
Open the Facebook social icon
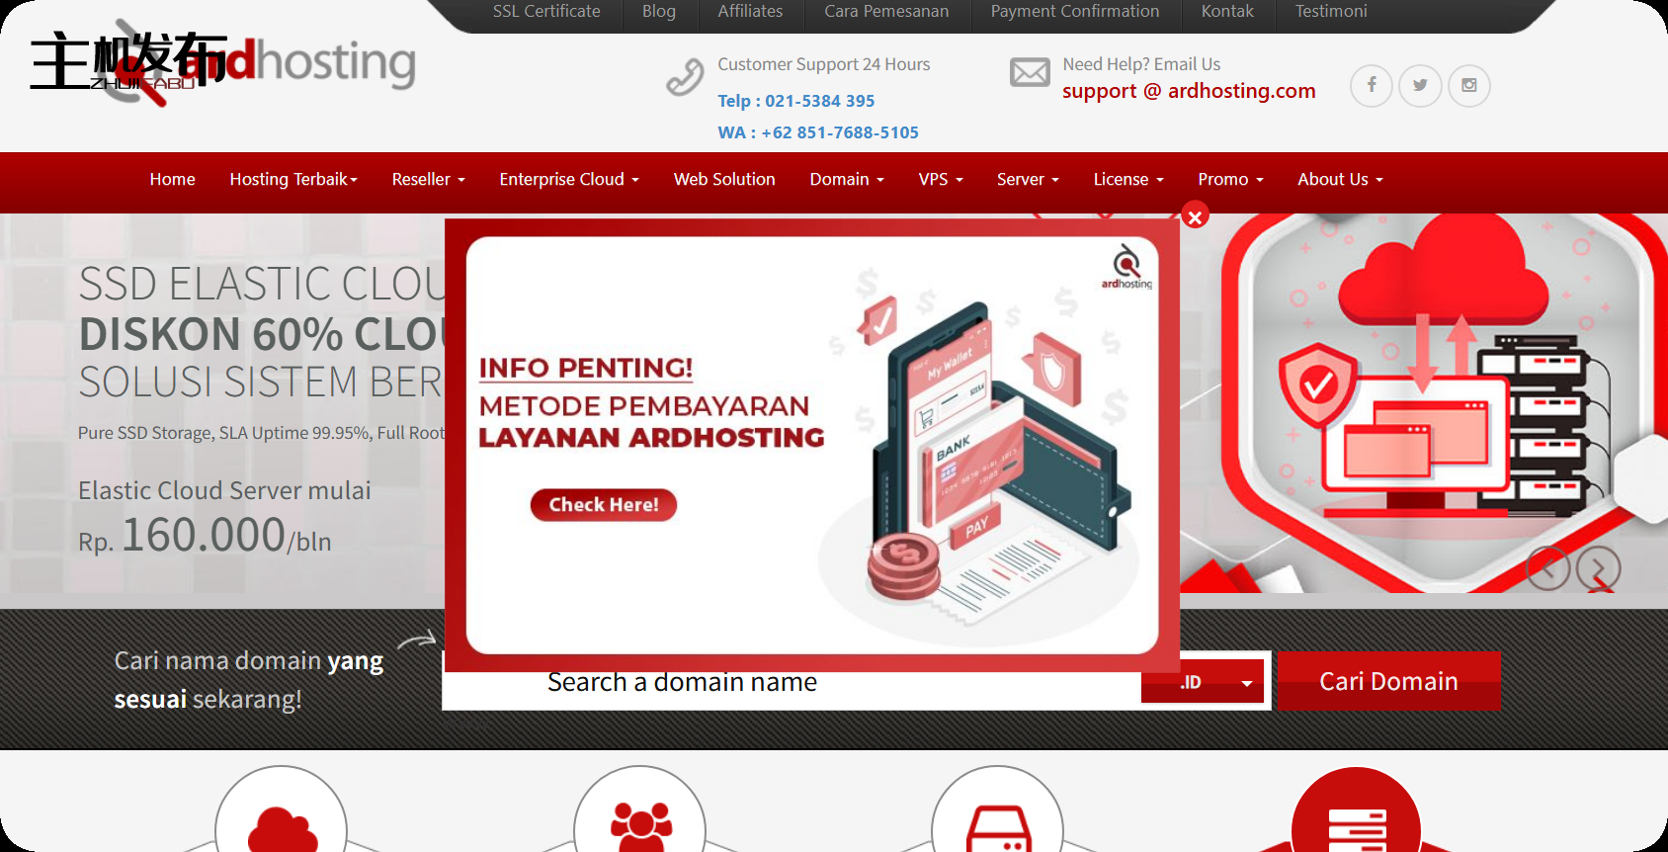click(1371, 86)
